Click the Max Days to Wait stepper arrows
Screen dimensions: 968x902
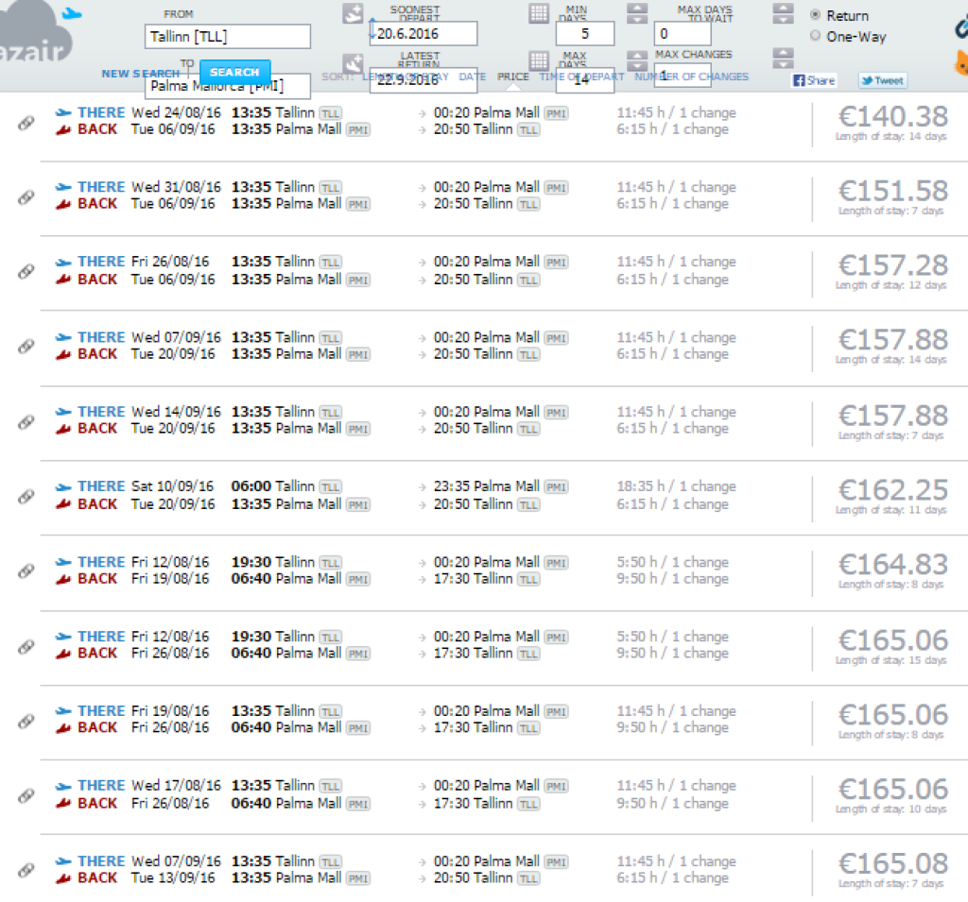click(x=783, y=14)
